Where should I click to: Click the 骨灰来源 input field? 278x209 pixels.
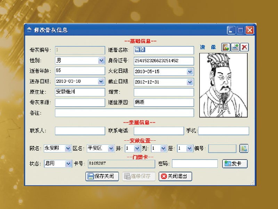(80, 102)
